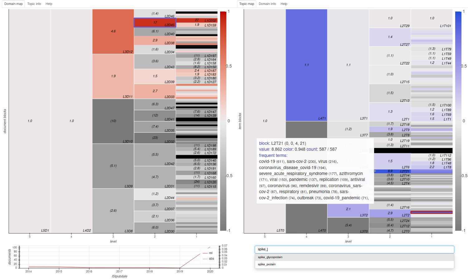
Task: Click the red color scale bar
Action: [x=223, y=121]
